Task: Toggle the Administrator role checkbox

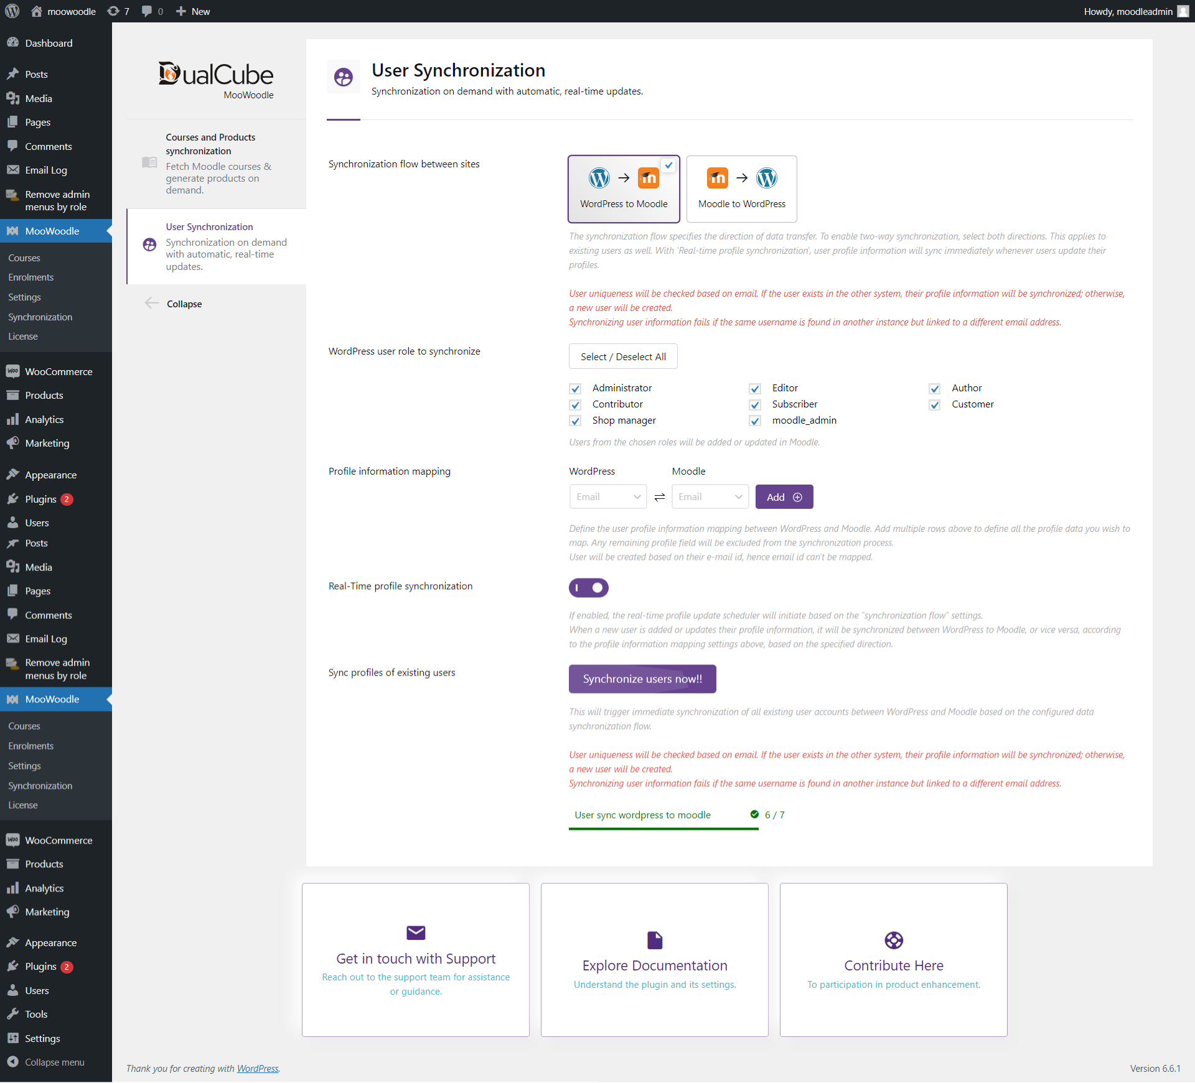Action: click(x=575, y=389)
